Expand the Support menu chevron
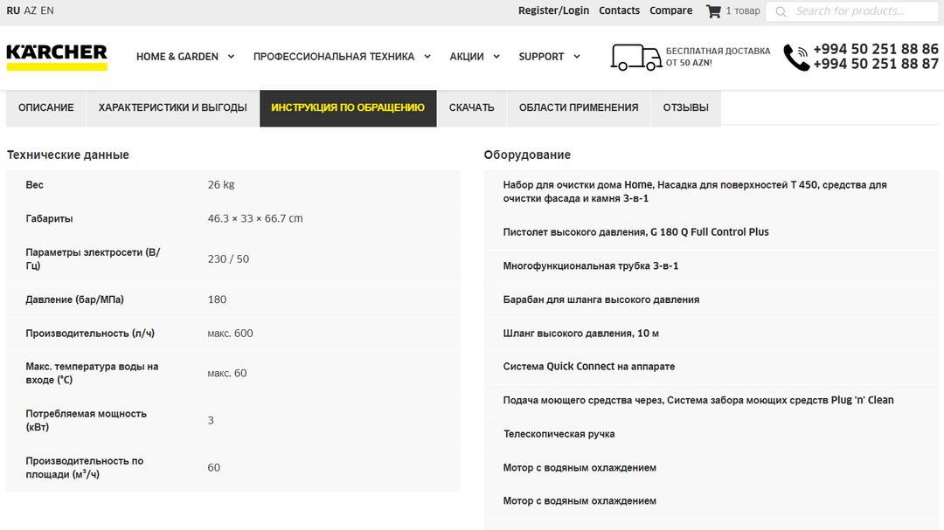The height and width of the screenshot is (530, 944). [x=577, y=57]
